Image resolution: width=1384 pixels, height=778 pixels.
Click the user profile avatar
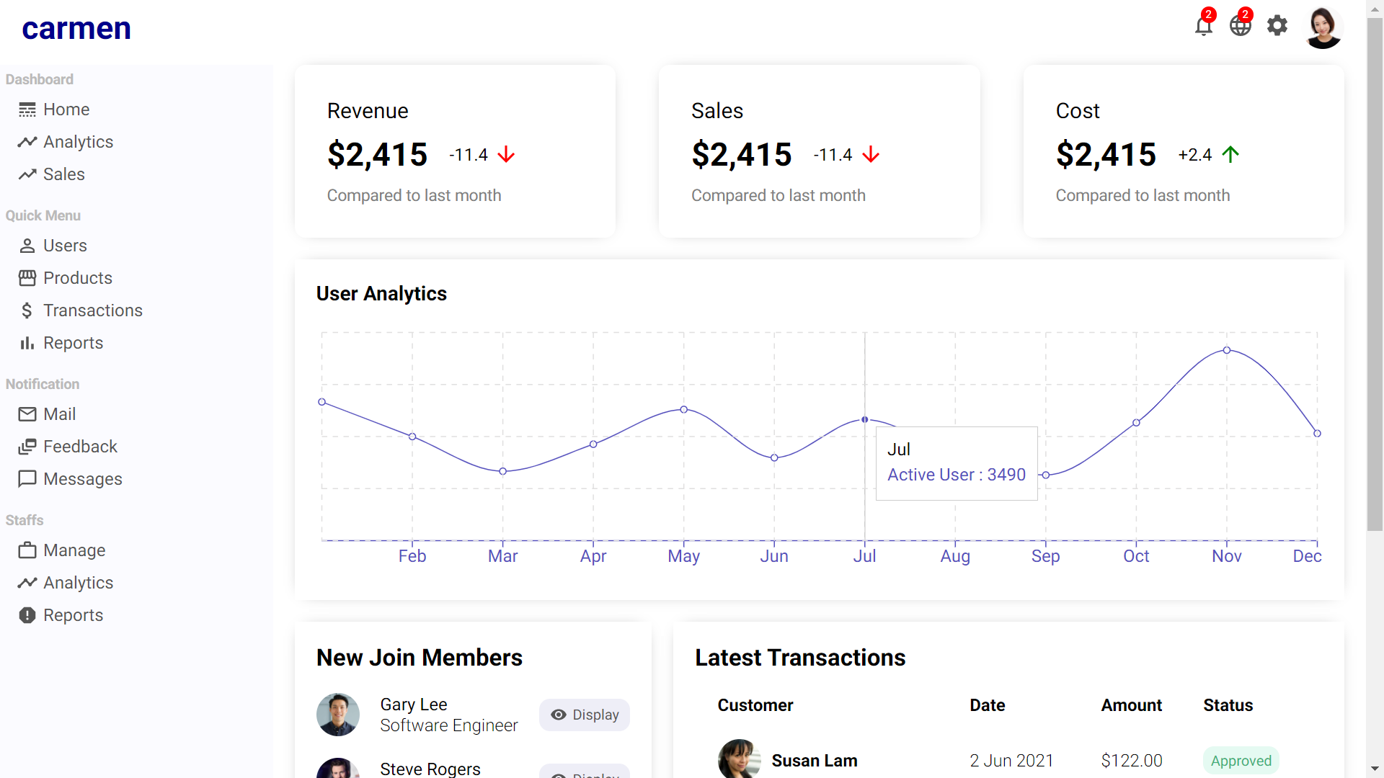[x=1323, y=28]
